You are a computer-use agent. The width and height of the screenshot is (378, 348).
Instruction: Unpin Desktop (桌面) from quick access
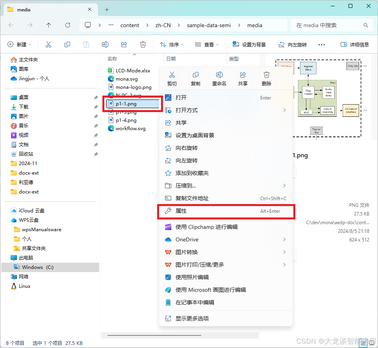pos(96,98)
